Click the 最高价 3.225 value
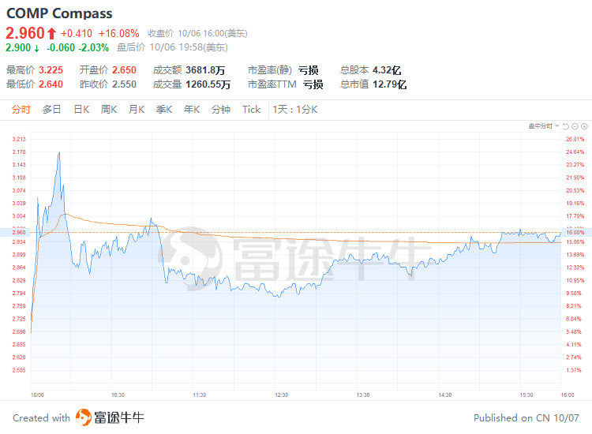Screen dimensions: 592x434 tap(51, 70)
